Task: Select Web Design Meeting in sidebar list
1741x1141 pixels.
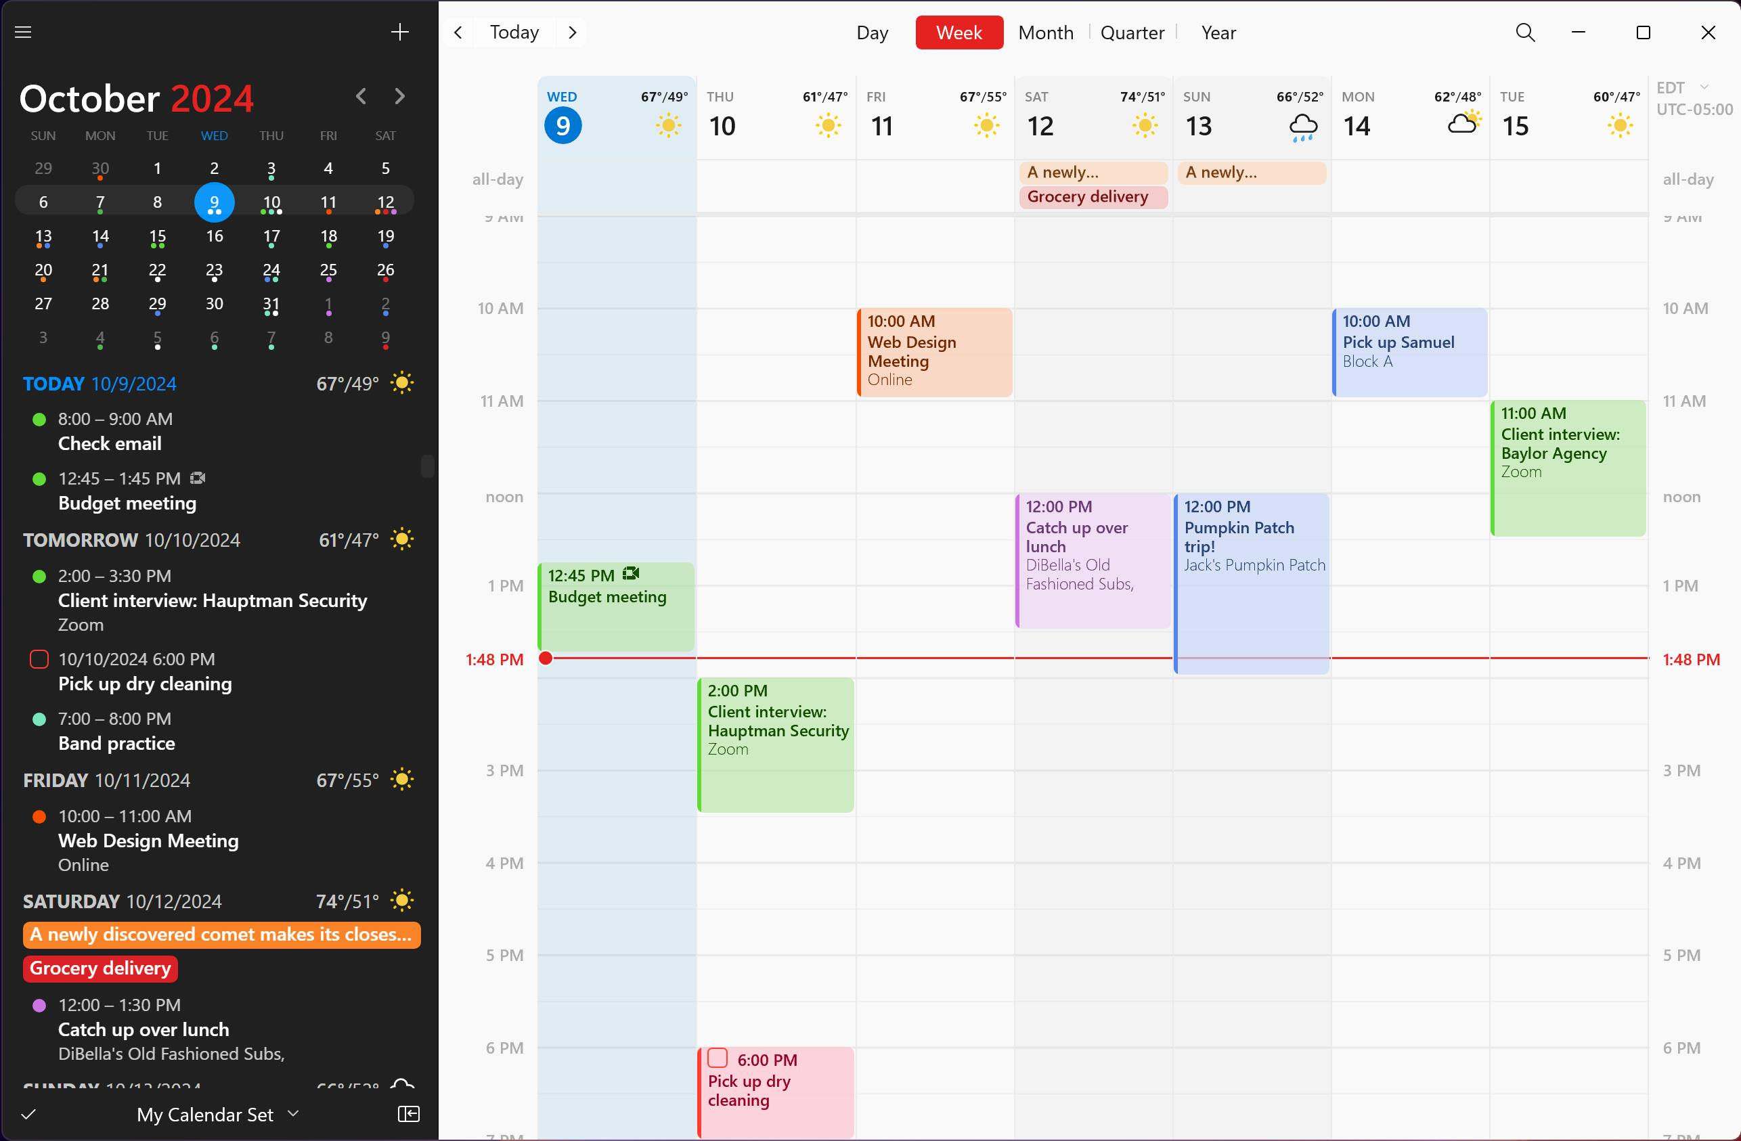Action: pyautogui.click(x=148, y=841)
